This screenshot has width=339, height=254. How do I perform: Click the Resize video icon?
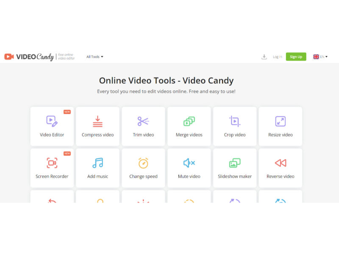pyautogui.click(x=280, y=121)
